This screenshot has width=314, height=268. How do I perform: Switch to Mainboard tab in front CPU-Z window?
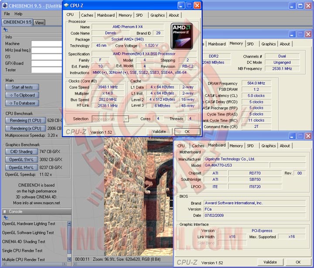(x=106, y=15)
